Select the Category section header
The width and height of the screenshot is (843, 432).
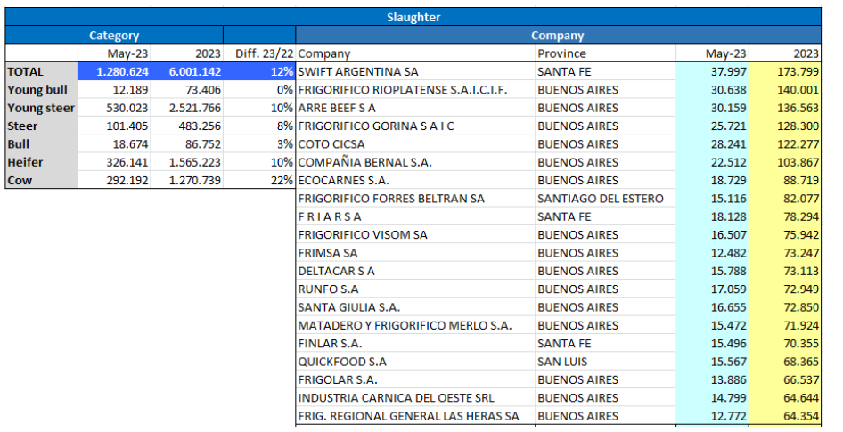click(x=114, y=36)
